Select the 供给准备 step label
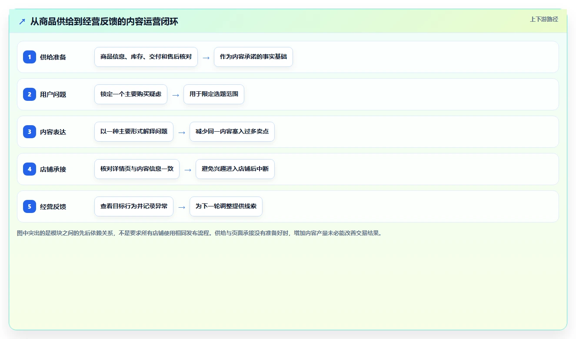 (x=53, y=57)
